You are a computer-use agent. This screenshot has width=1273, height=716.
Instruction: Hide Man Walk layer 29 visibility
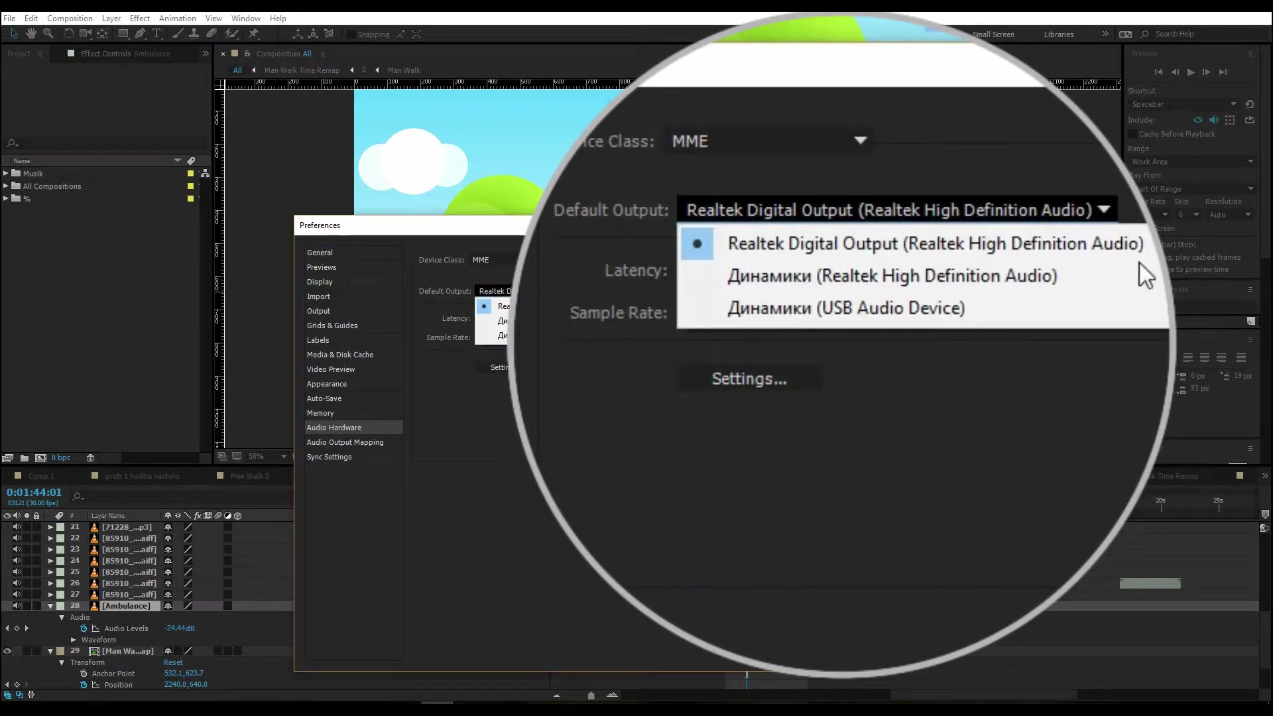tap(7, 651)
